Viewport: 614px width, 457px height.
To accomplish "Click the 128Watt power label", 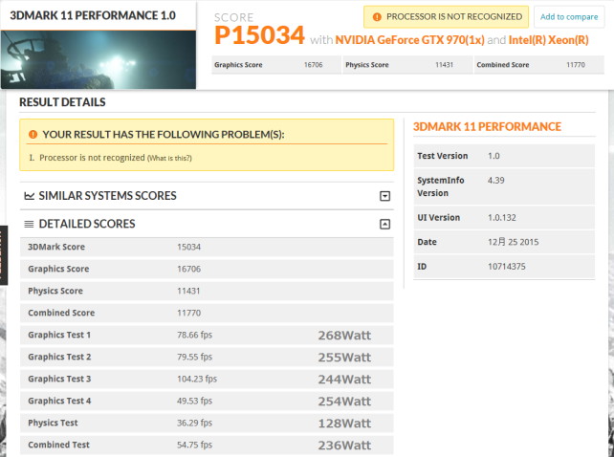I will (x=344, y=423).
